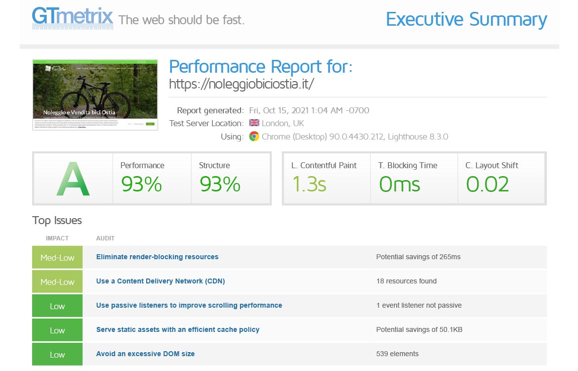Click the Med-Low badge for render-blocking resources
This screenshot has height=371, width=578.
pyautogui.click(x=57, y=257)
